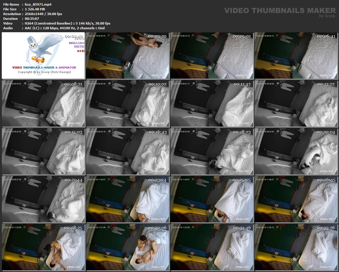
Task: Click the resolution value 2560x1440 / 30.00 fps
Action: 43,14
